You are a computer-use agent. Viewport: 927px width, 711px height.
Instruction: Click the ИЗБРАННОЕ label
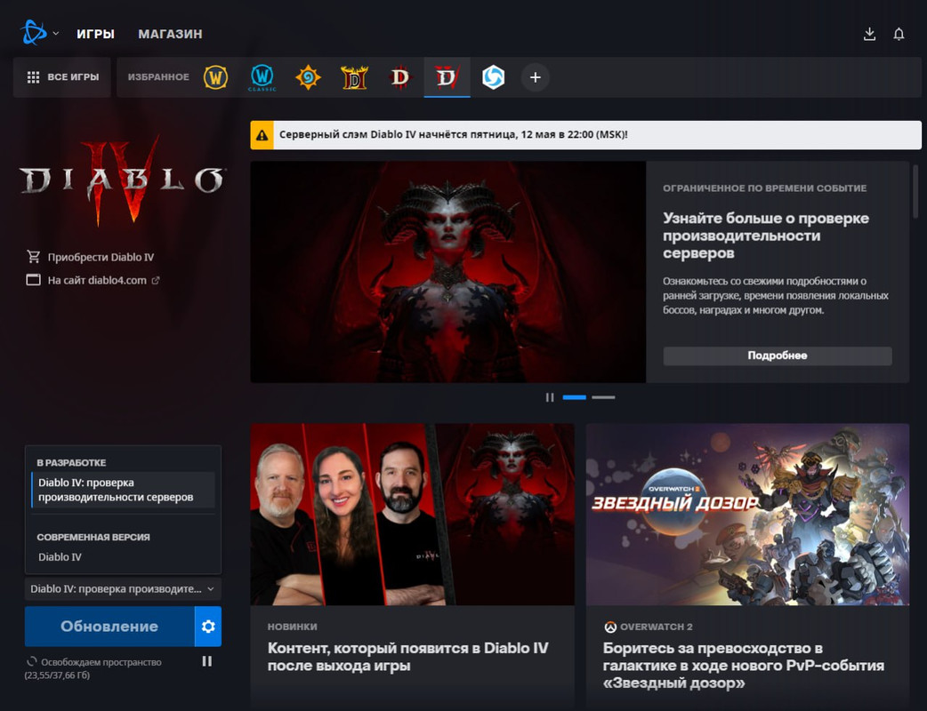tap(158, 77)
